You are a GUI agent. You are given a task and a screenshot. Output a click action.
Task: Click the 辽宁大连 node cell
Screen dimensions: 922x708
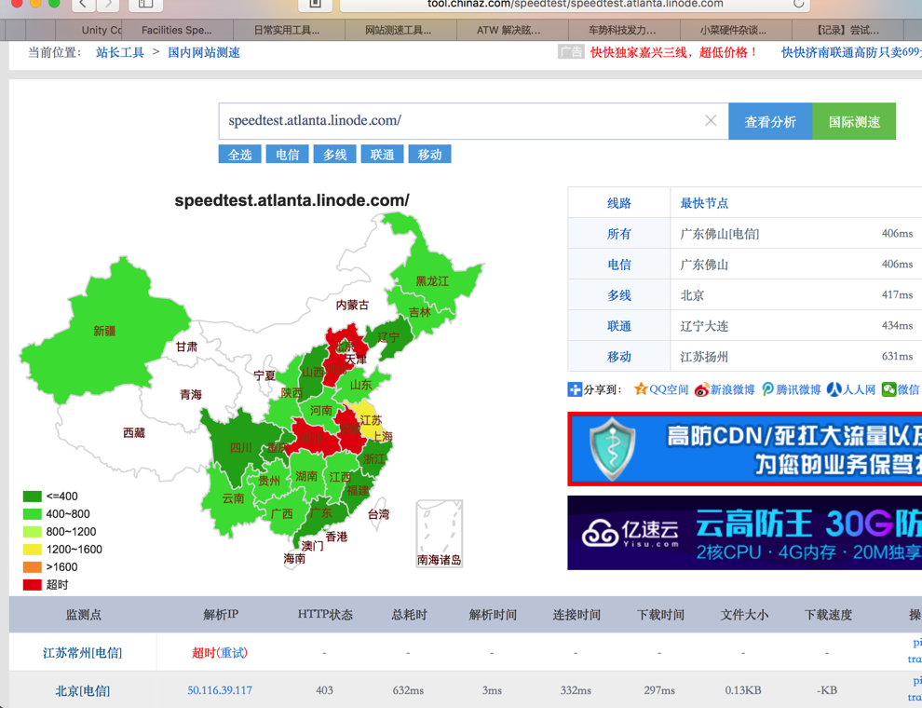pos(704,326)
